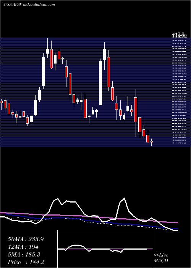Click the '50MA : 233.9' value
Image resolution: width=191 pixels, height=268 pixels.
click(26, 239)
